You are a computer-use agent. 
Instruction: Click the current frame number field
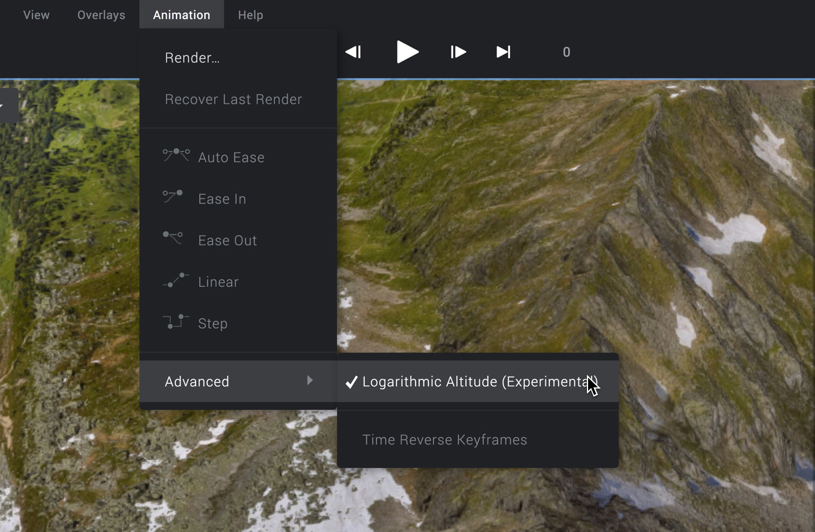pos(566,52)
